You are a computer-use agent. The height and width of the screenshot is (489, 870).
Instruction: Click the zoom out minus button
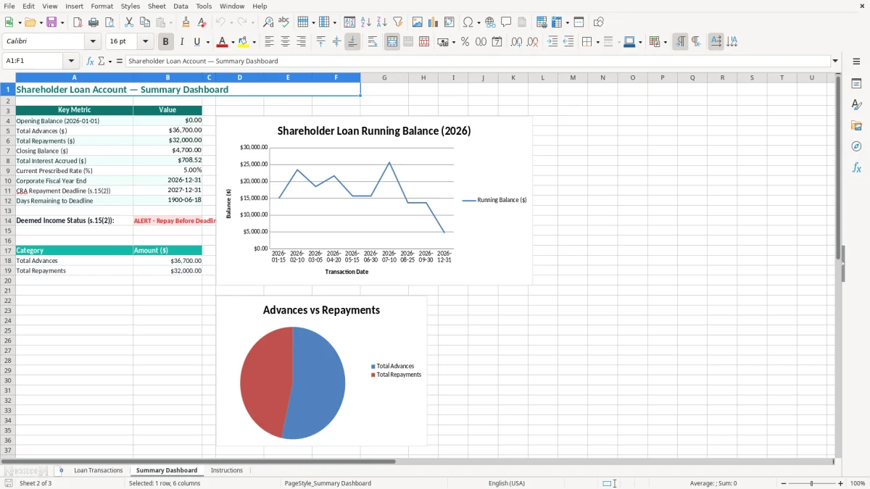[x=784, y=483]
